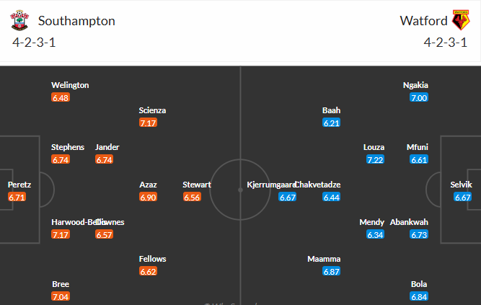The height and width of the screenshot is (305, 481).
Task: Click Ngakia's 7.00 rating badge
Action: tap(419, 98)
